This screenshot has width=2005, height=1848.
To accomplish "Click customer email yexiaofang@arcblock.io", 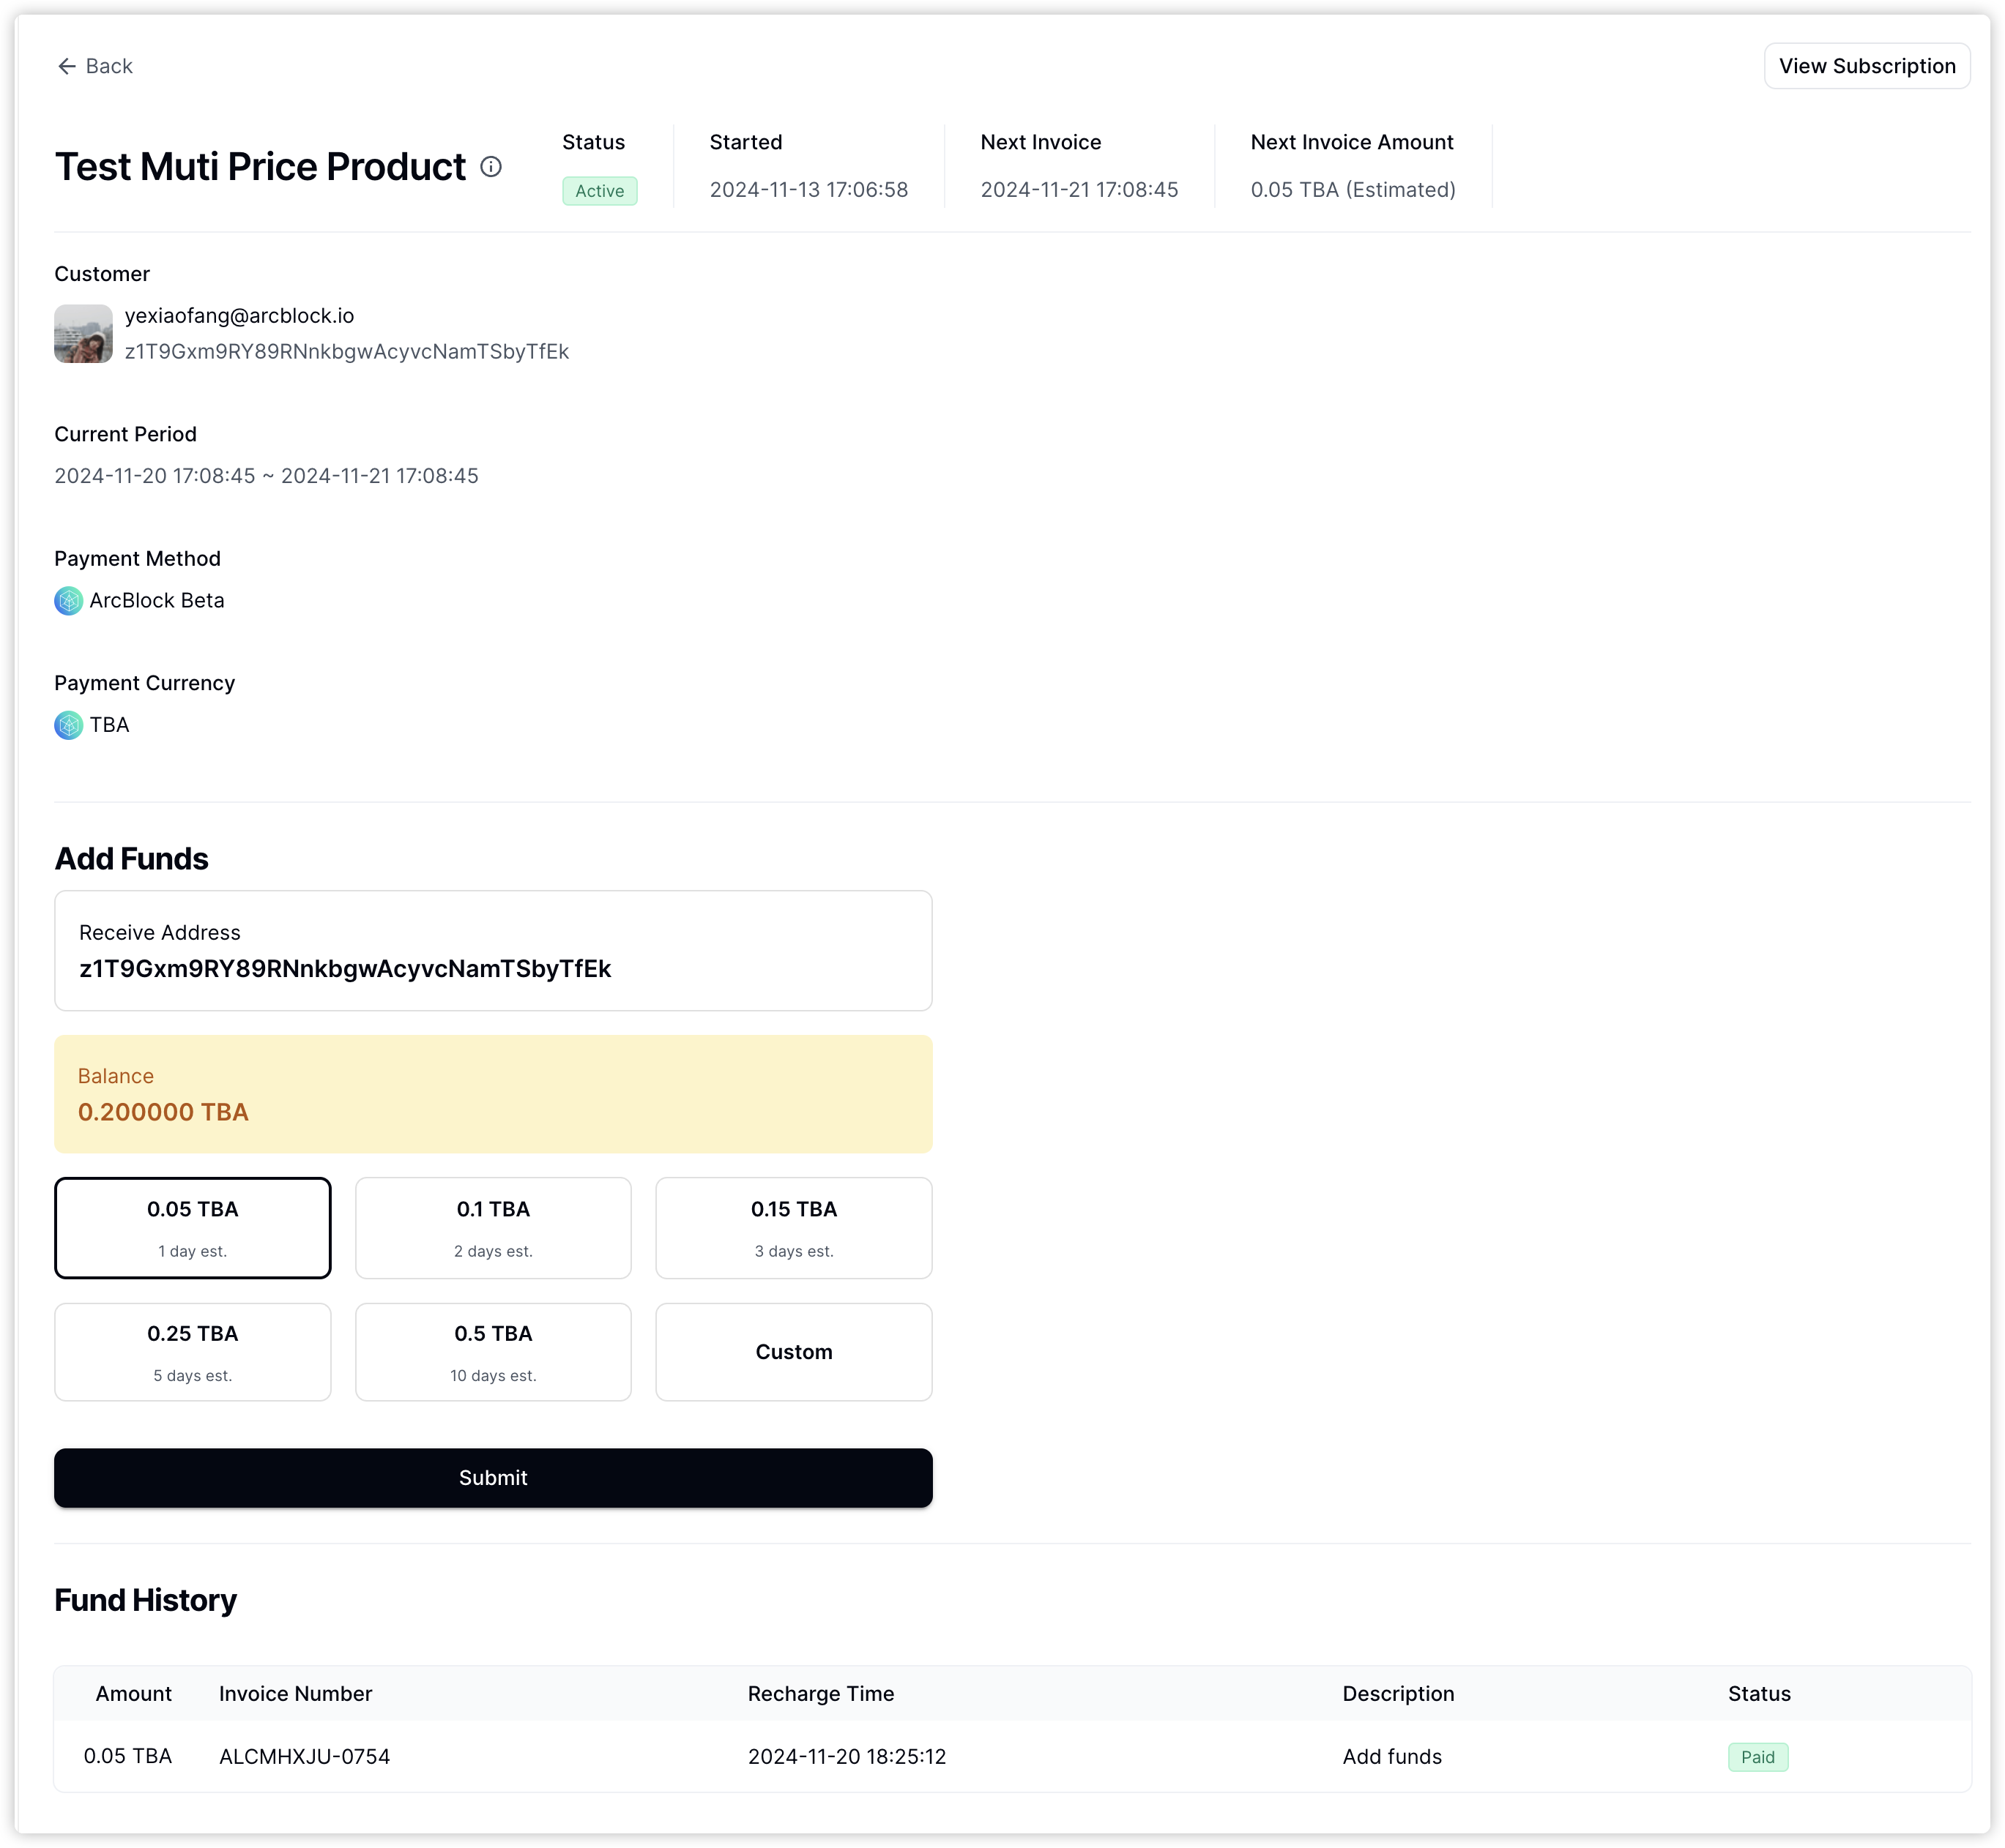I will [x=239, y=316].
